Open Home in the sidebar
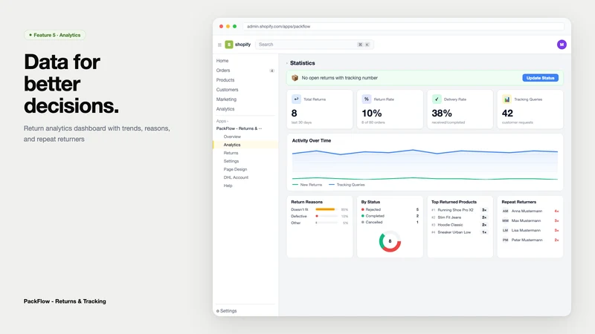595x334 pixels. point(222,61)
